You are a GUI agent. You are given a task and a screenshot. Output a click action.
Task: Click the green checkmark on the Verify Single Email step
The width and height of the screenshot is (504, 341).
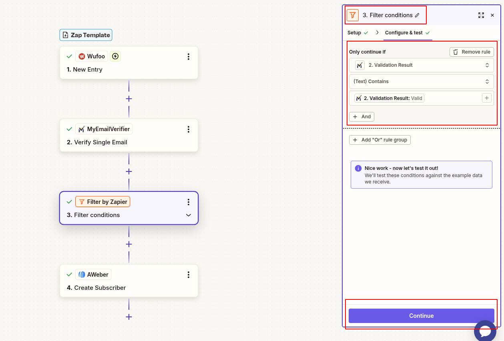point(69,129)
